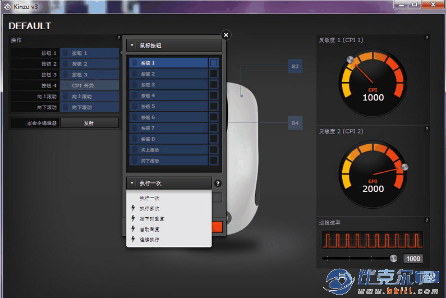This screenshot has width=446, height=298.
Task: Click the polling rate value field 1000
Action: tap(413, 259)
